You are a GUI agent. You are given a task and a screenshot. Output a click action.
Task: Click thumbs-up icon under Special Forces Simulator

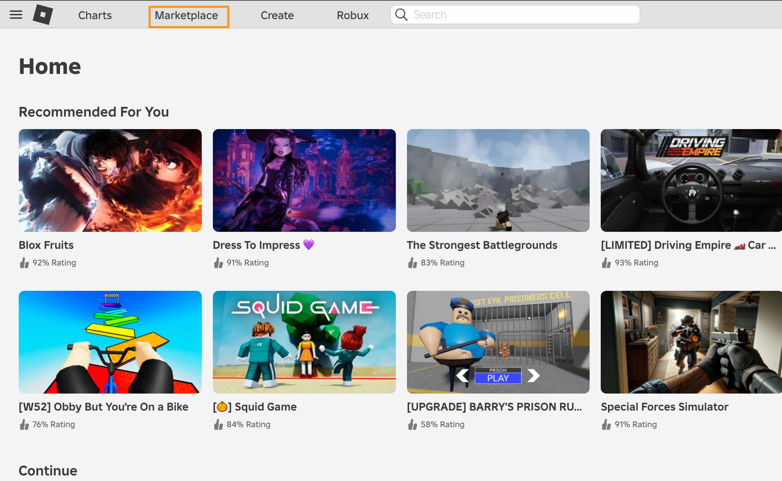click(x=606, y=424)
